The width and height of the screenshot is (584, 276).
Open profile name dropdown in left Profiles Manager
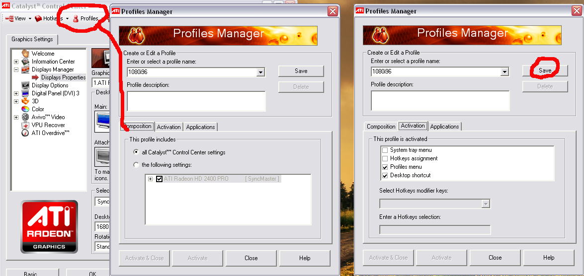(x=261, y=72)
